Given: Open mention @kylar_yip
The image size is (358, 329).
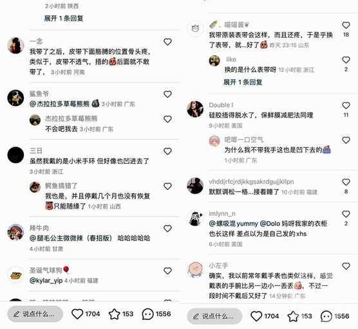Looking at the screenshot, I should pyautogui.click(x=46, y=280).
